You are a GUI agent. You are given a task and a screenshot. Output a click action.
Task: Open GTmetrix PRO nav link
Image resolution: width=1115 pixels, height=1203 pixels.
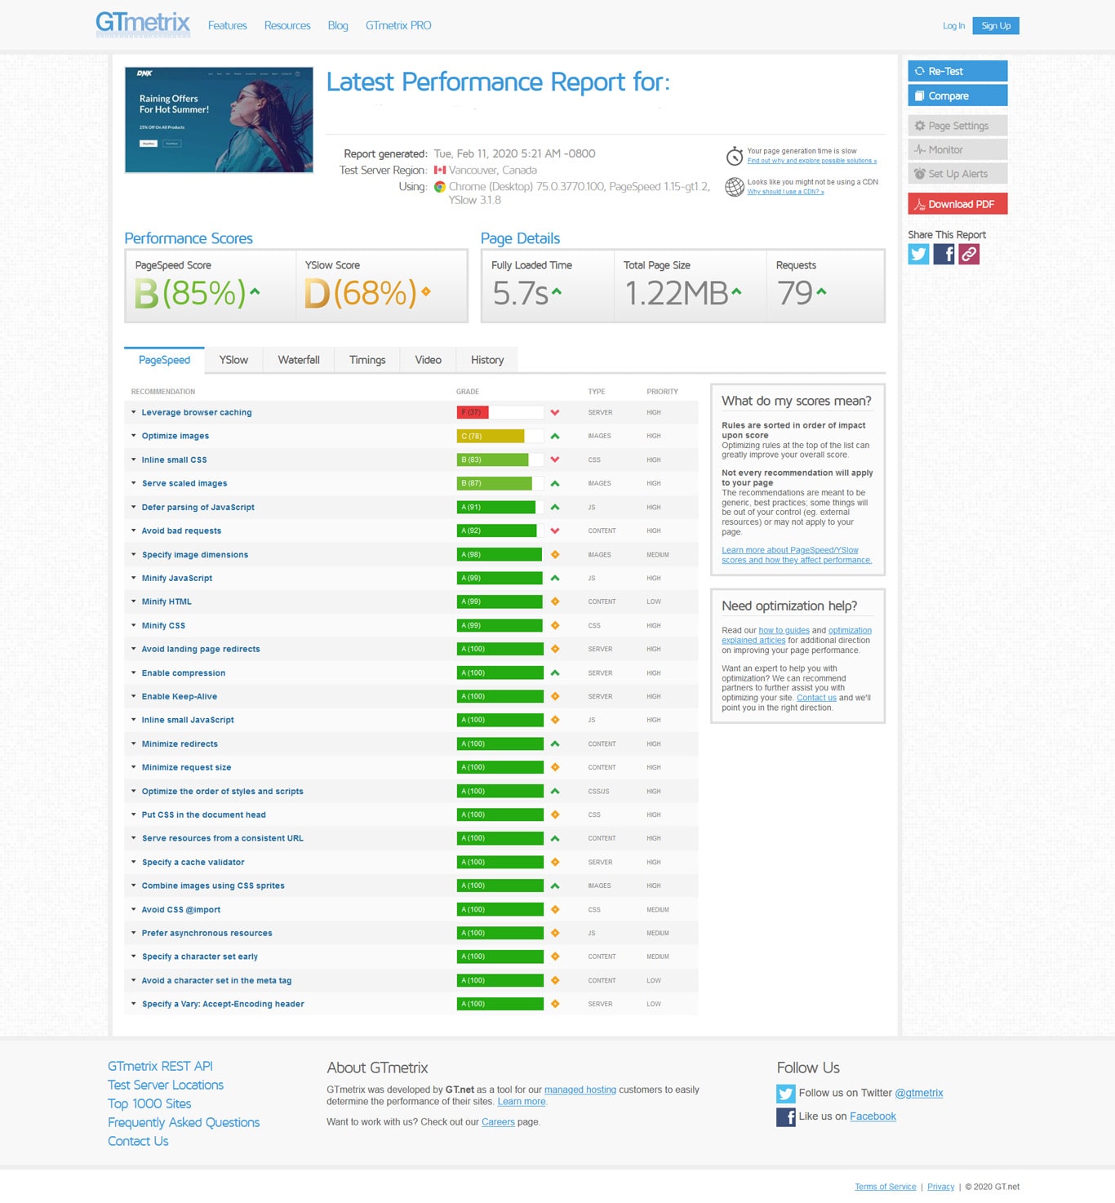[398, 25]
